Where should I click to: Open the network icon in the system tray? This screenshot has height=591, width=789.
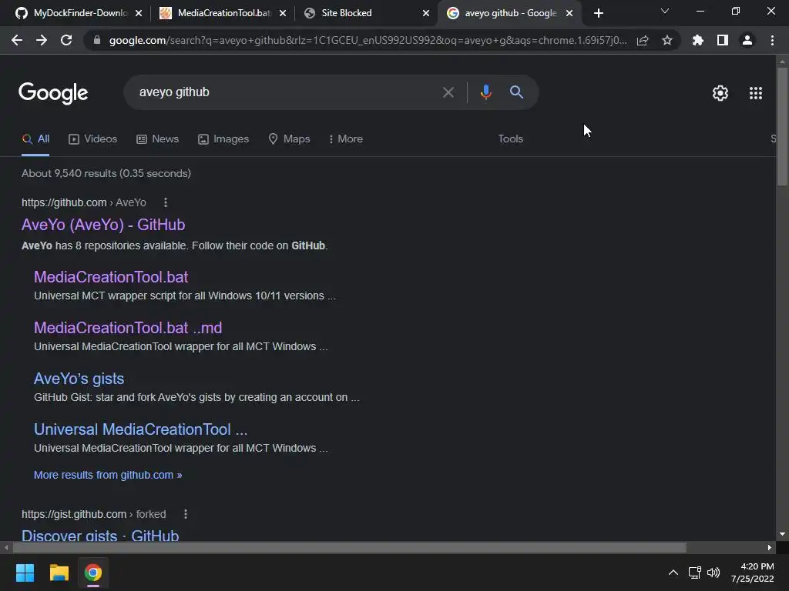click(x=695, y=573)
